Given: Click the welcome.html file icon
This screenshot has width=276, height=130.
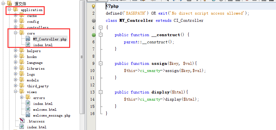Looking at the screenshot, I should (x=28, y=109).
